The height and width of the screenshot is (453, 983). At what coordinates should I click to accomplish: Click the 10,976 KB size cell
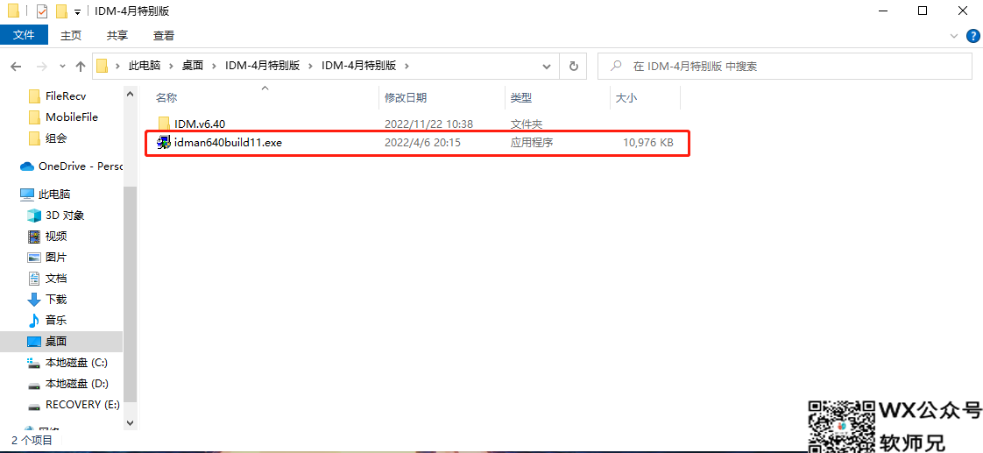coord(648,143)
